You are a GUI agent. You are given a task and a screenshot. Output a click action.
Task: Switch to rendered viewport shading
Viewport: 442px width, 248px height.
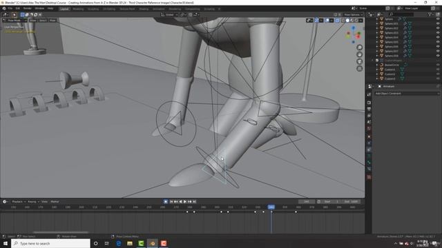click(356, 21)
